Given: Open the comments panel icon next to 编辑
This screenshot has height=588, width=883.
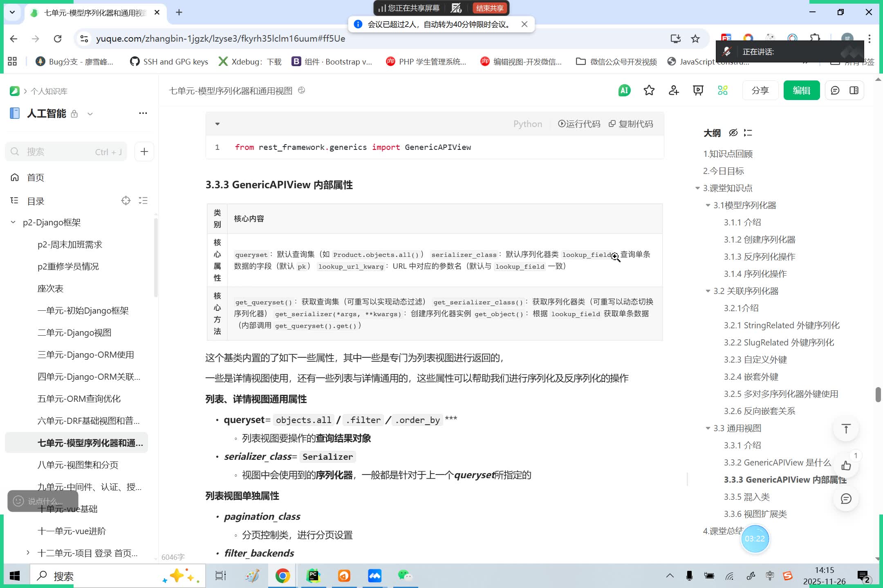Looking at the screenshot, I should [x=835, y=90].
